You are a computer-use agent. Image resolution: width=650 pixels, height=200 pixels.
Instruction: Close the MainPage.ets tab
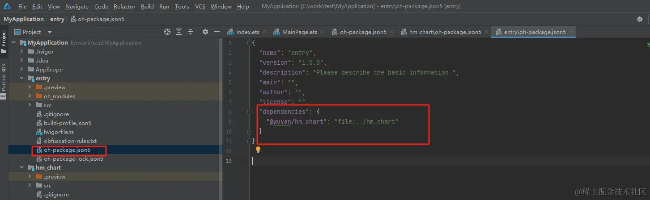(x=322, y=32)
